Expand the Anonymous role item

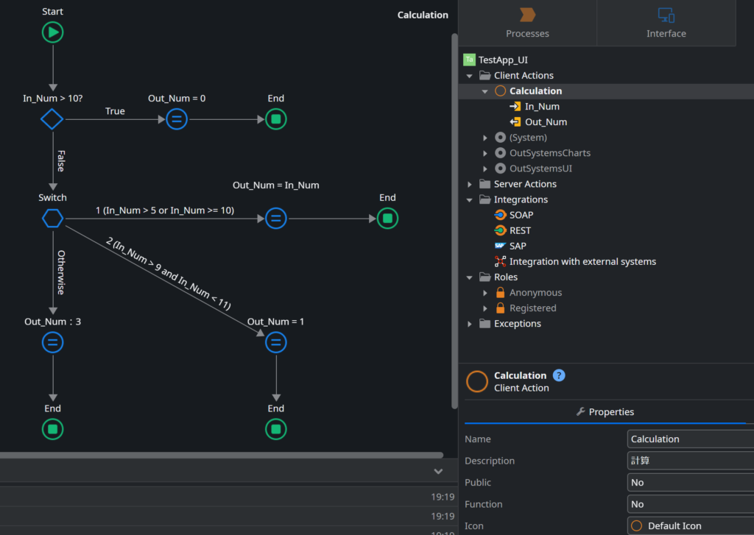[485, 293]
